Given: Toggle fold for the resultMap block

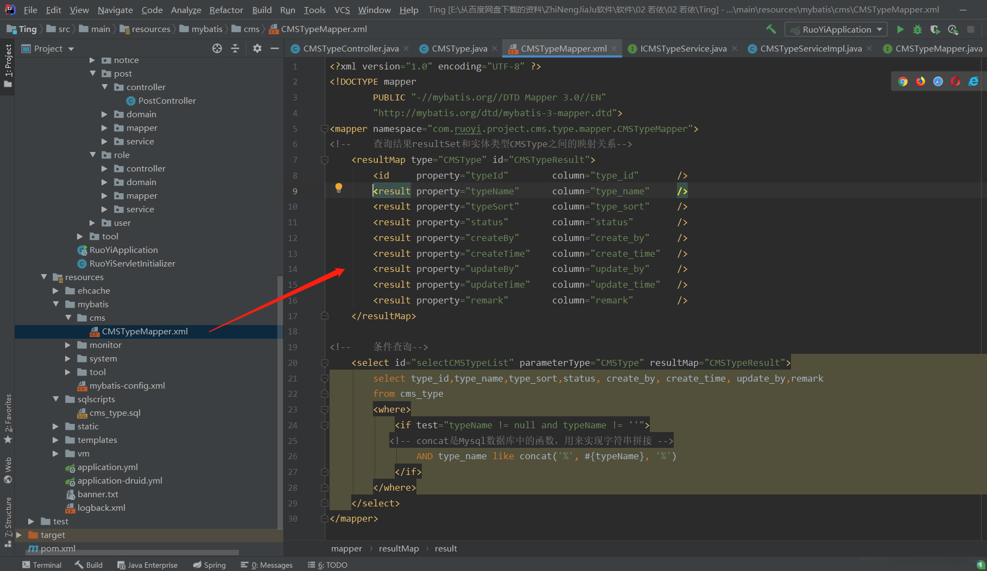Looking at the screenshot, I should (x=325, y=160).
